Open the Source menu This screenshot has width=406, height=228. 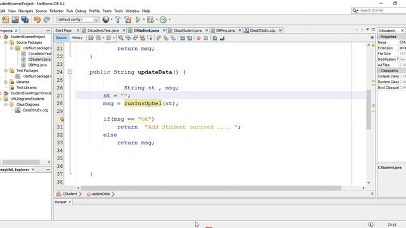(x=41, y=11)
